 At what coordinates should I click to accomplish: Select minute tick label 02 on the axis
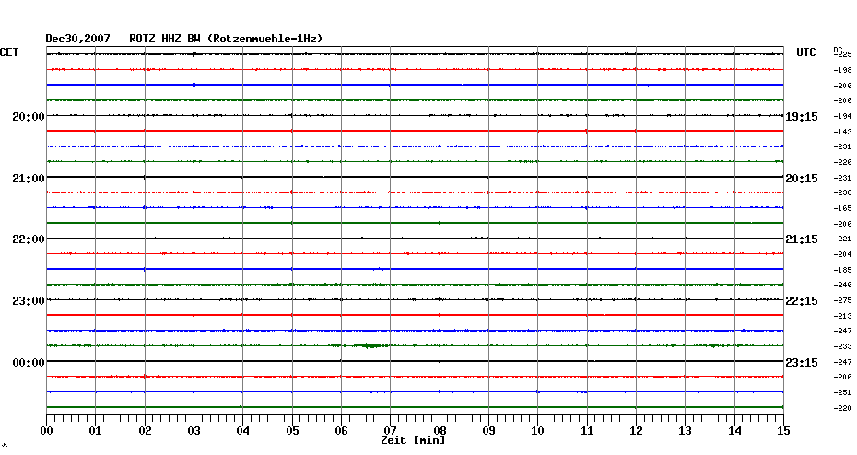tap(145, 431)
